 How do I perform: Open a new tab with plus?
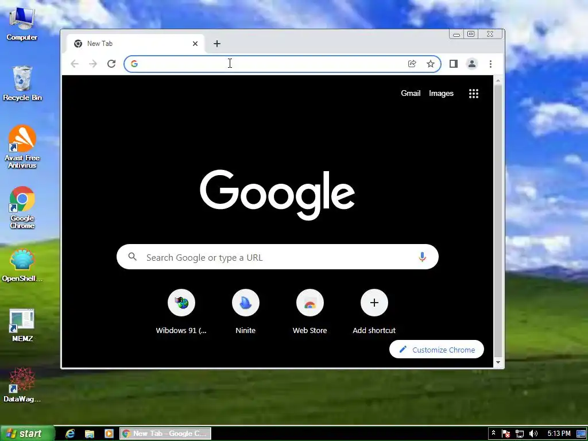point(216,44)
